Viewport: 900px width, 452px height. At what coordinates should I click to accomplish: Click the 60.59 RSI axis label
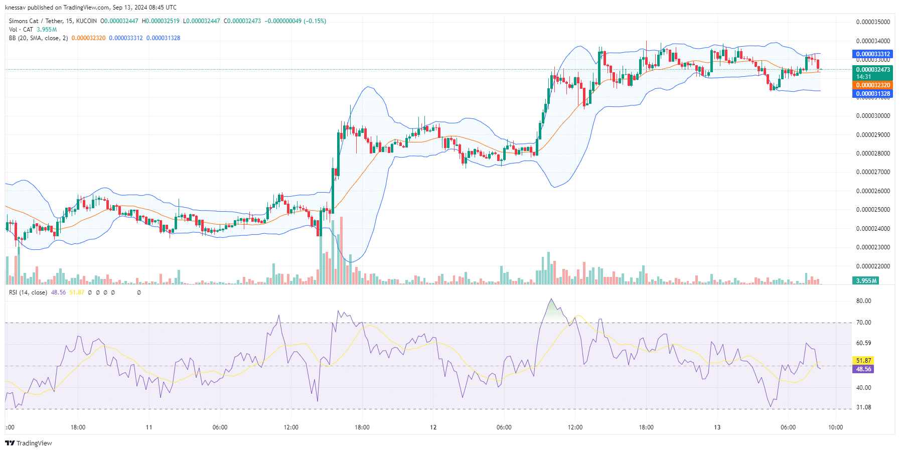[863, 343]
